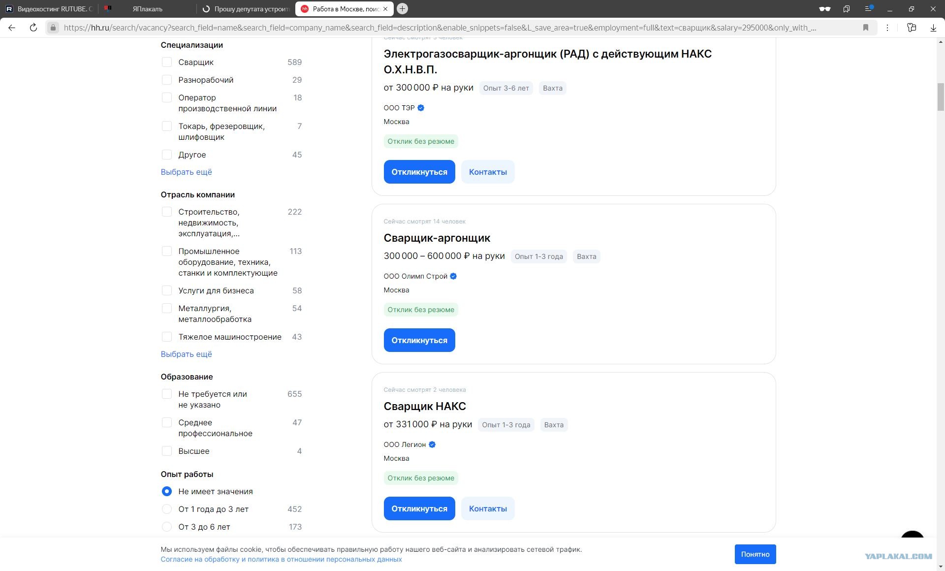Screen dimensions: 945x571
Task: Check the Высшее education checkbox
Action: pyautogui.click(x=167, y=451)
